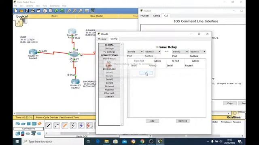259x145 pixels.
Task: Open the Custom Devices Dialog icon
Action: click(x=93, y=11)
